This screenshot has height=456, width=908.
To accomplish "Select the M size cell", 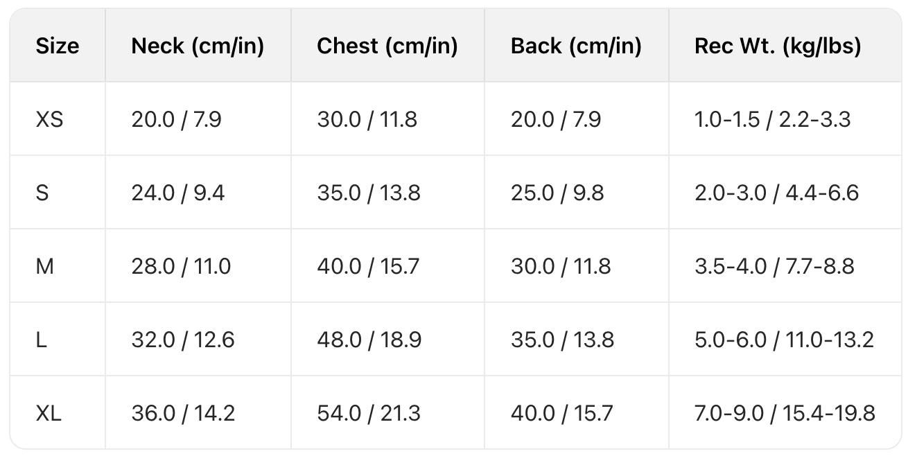I will [x=44, y=266].
